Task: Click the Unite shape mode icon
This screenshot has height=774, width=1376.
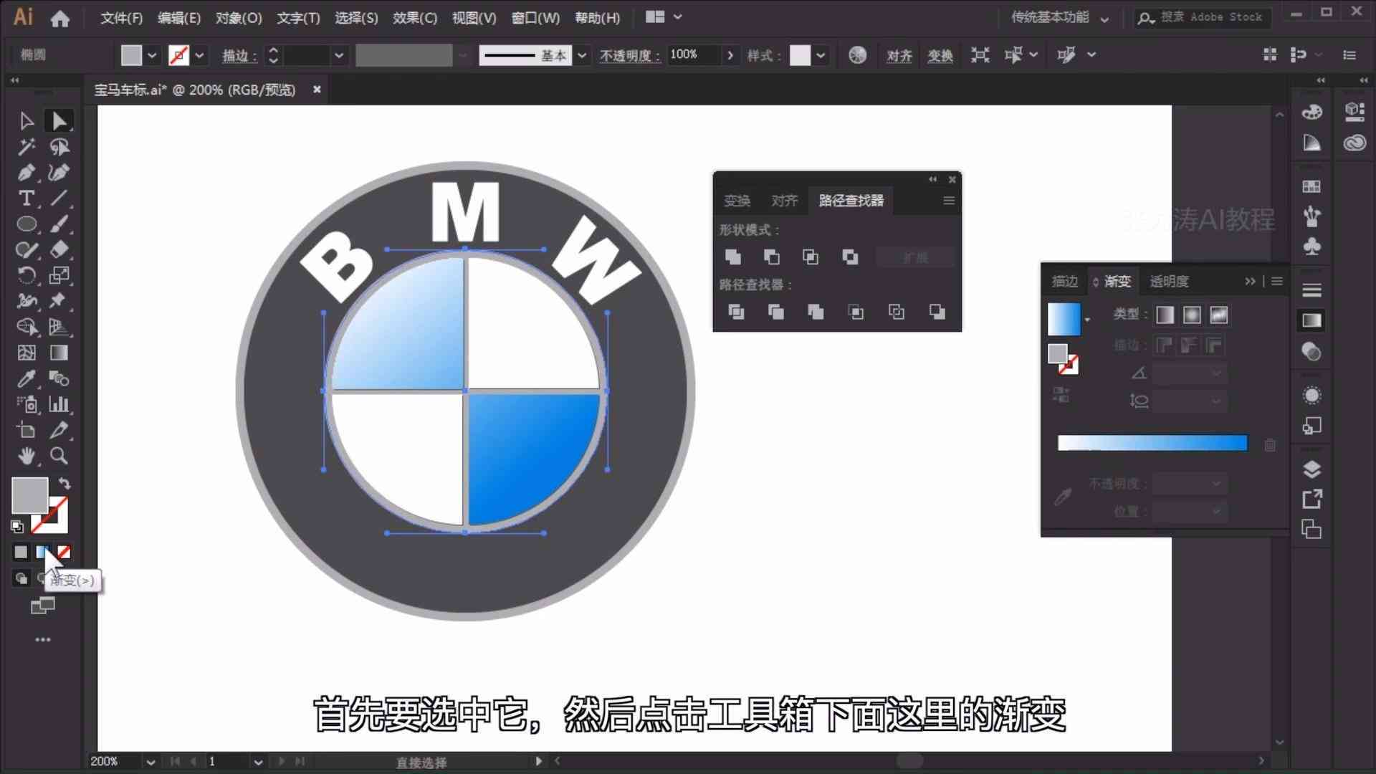Action: [x=732, y=257]
